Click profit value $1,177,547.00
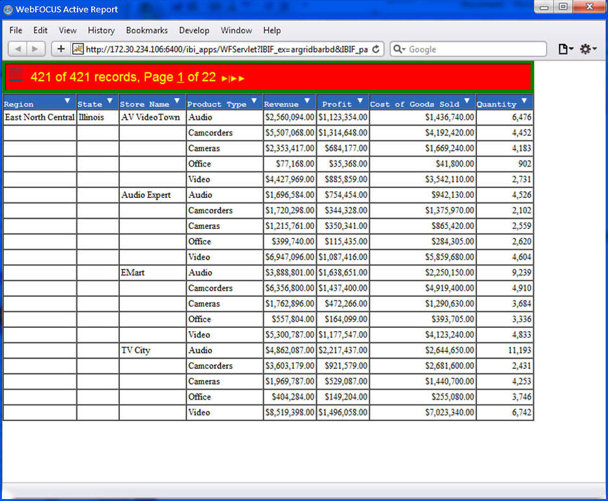 (343, 335)
